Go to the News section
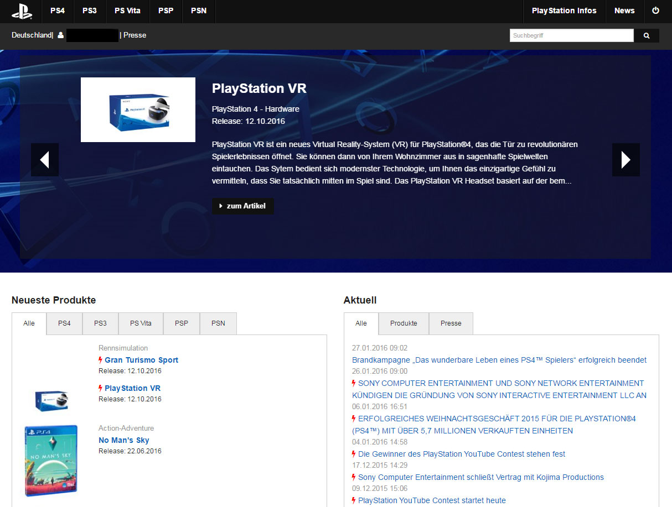672x507 pixels. 624,11
